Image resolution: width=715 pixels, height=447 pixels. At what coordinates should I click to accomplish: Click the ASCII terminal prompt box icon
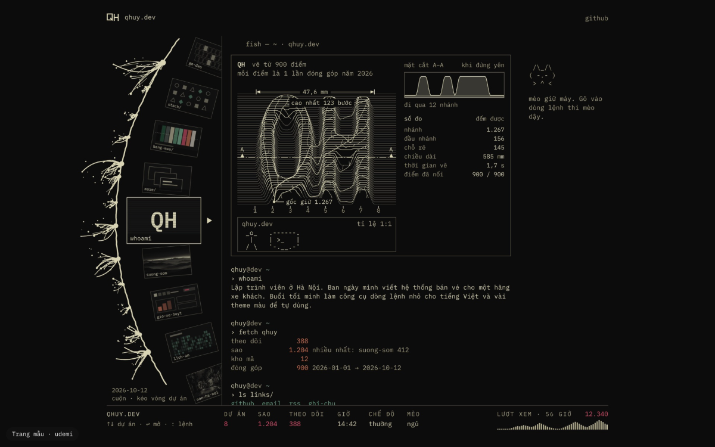[284, 240]
